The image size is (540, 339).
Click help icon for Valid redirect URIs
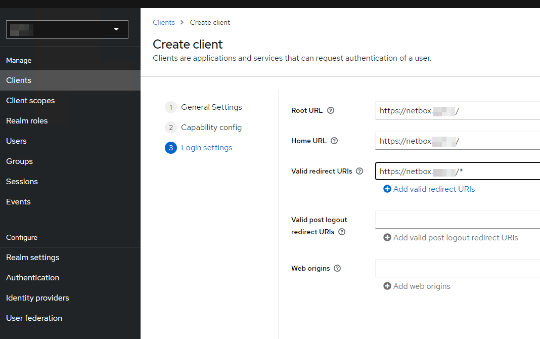[359, 171]
